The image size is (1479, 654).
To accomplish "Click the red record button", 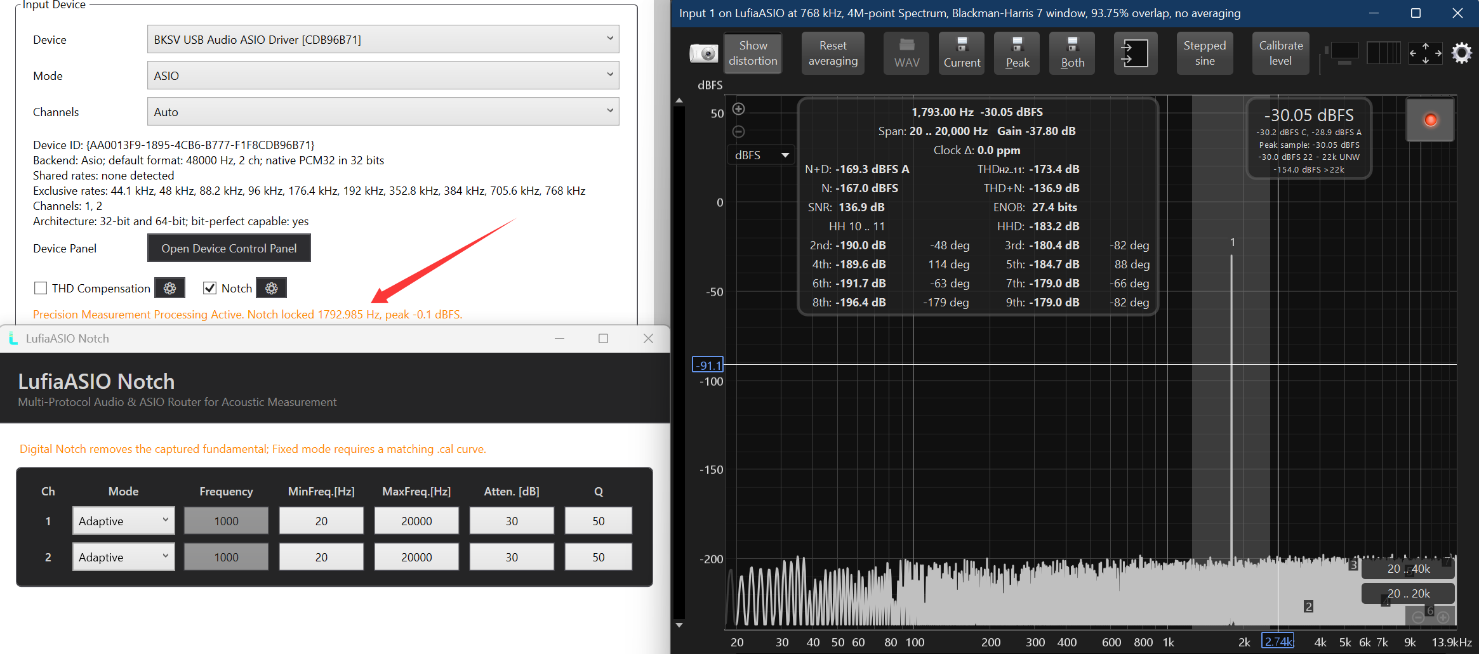I will point(1430,120).
